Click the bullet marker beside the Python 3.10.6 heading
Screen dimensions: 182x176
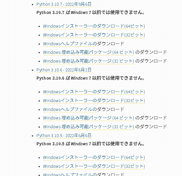33,70
